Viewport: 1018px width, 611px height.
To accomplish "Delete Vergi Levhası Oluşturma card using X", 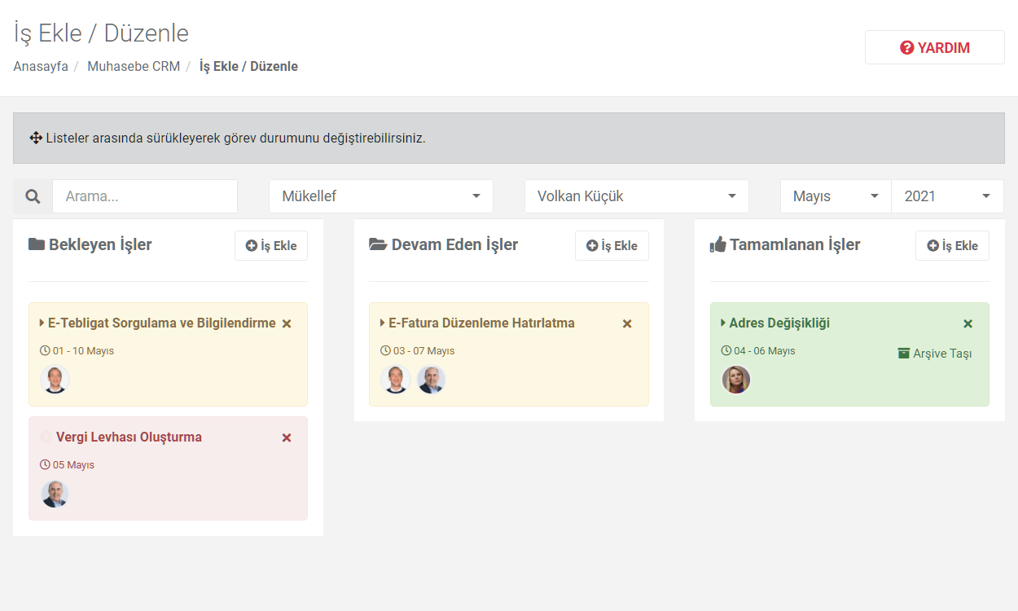I will pyautogui.click(x=287, y=437).
